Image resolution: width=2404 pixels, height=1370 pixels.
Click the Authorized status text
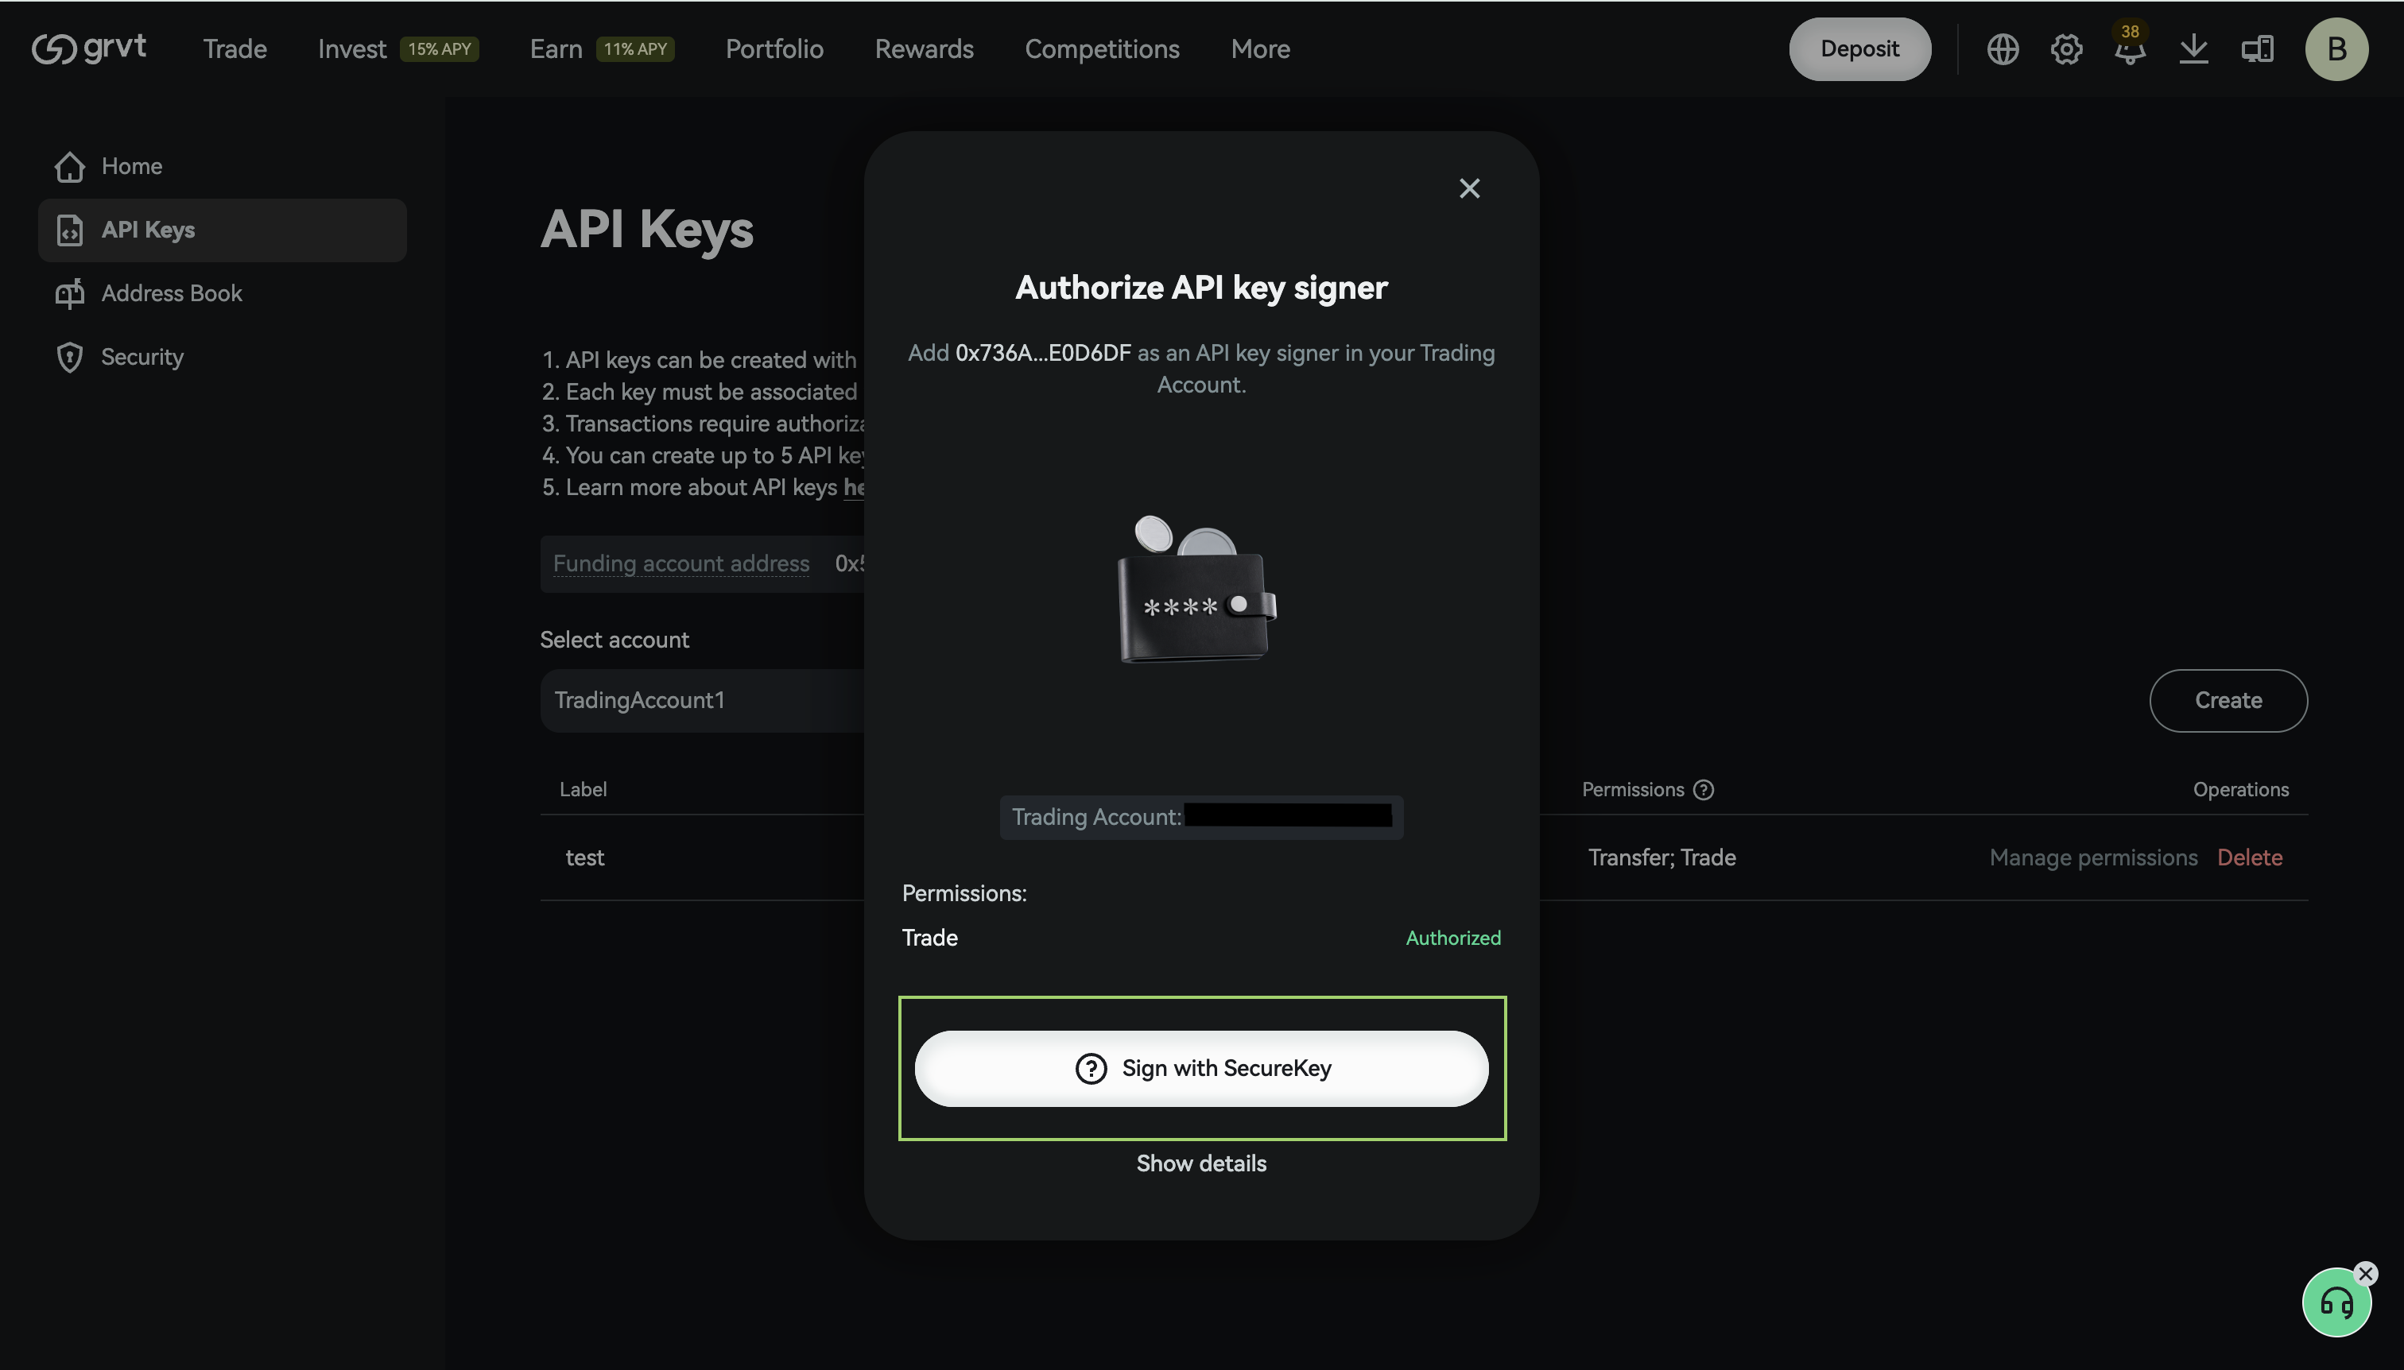pos(1452,938)
